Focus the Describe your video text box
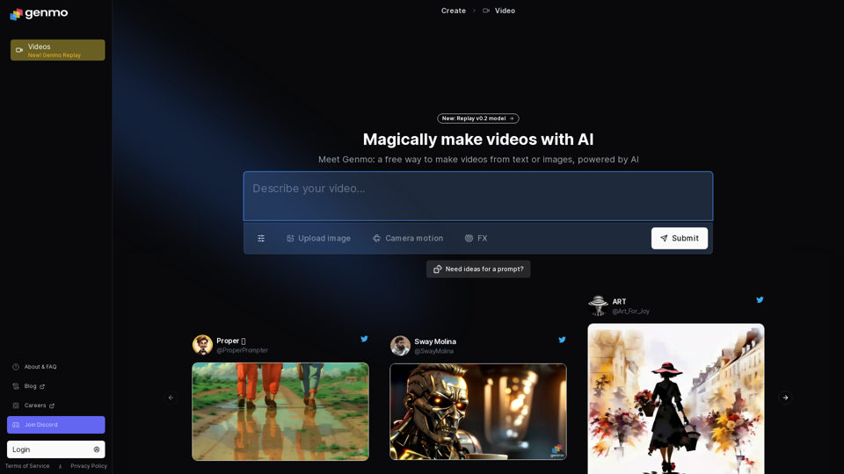844x474 pixels. (x=478, y=196)
